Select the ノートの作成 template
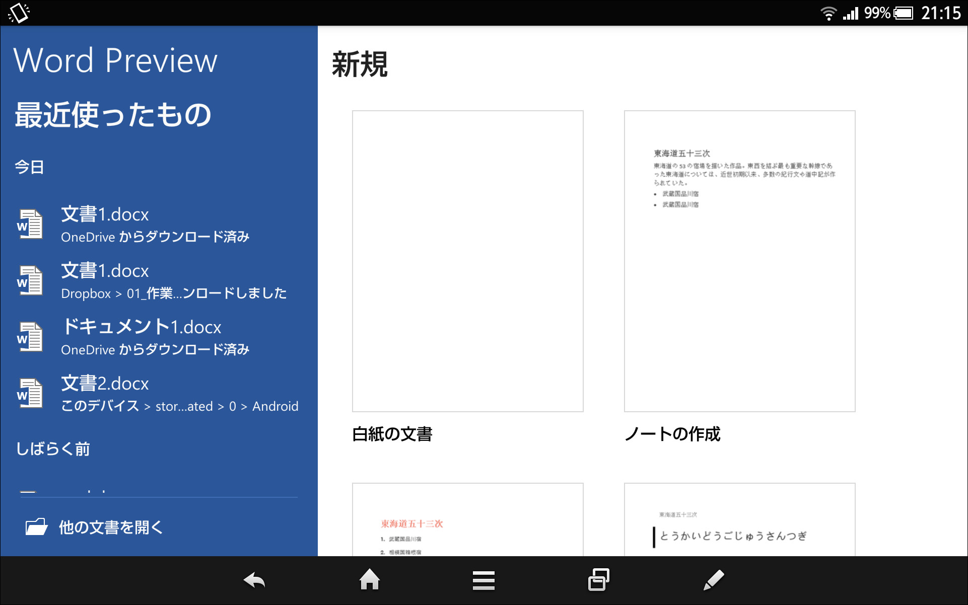968x605 pixels. (x=739, y=261)
